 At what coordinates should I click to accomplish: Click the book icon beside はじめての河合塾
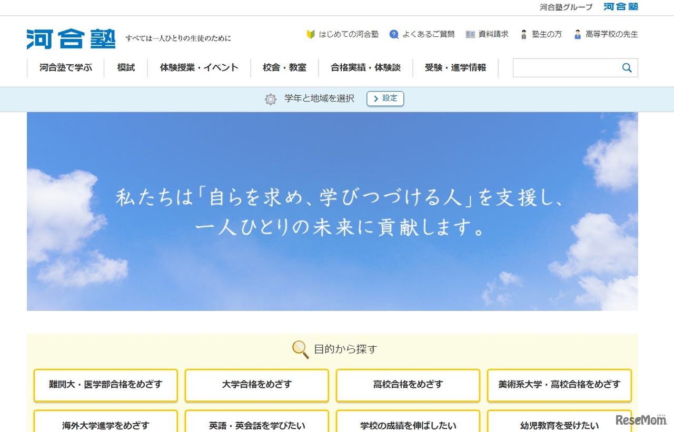point(311,34)
